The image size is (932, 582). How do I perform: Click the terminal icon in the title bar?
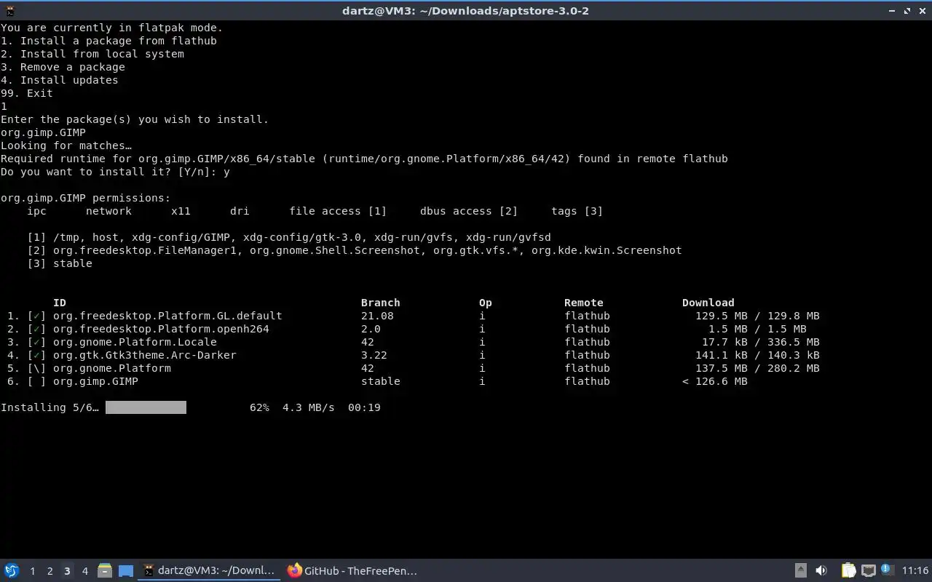[x=9, y=10]
